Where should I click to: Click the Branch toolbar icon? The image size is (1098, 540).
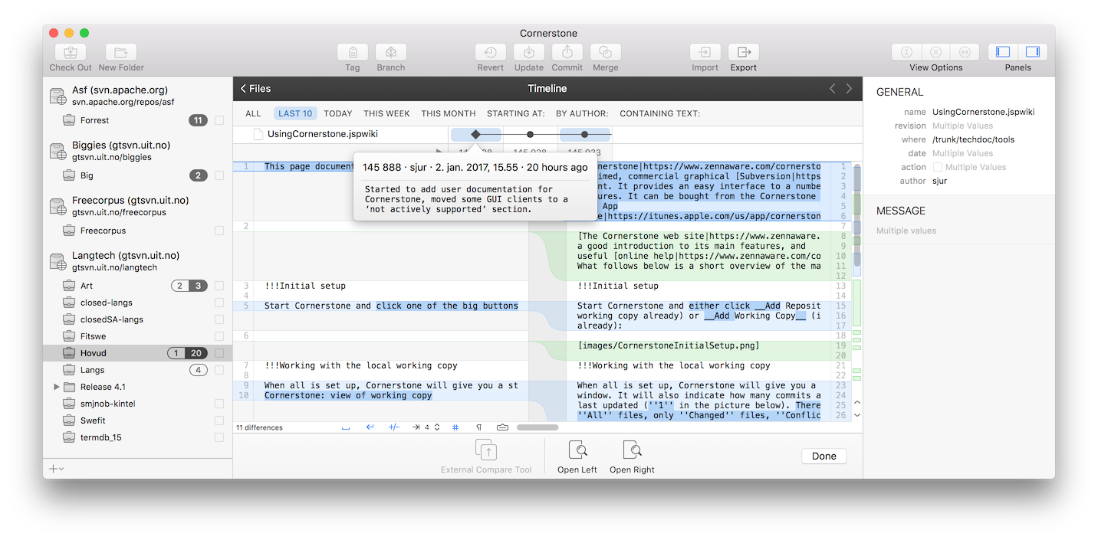391,52
